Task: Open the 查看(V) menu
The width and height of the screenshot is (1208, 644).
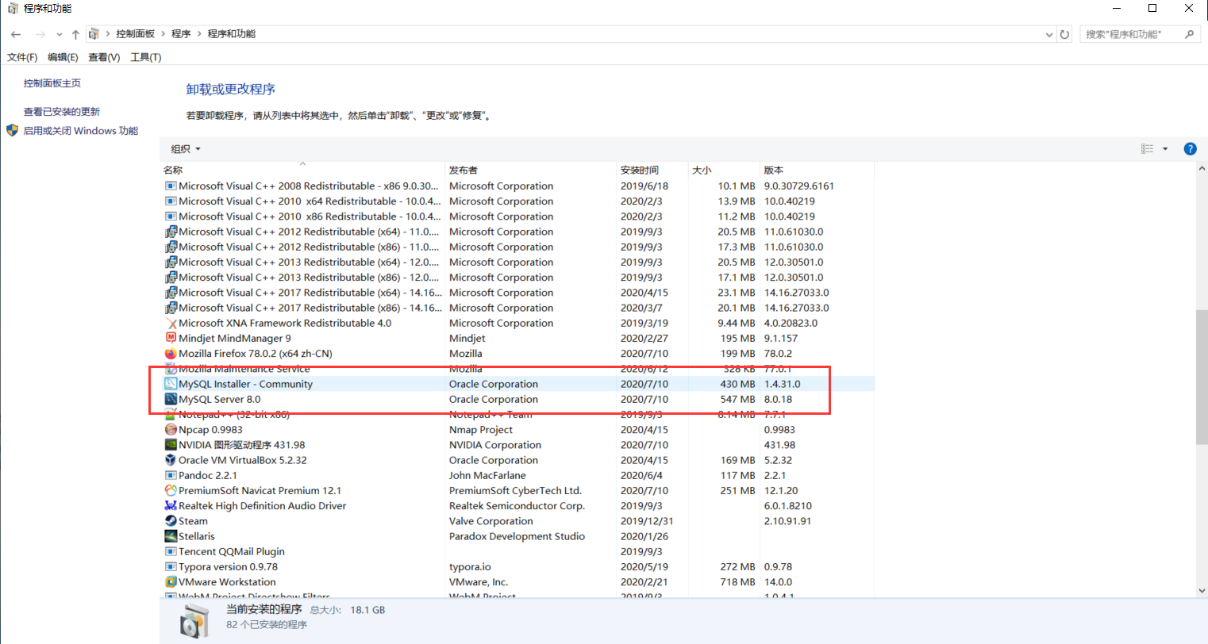Action: coord(104,57)
